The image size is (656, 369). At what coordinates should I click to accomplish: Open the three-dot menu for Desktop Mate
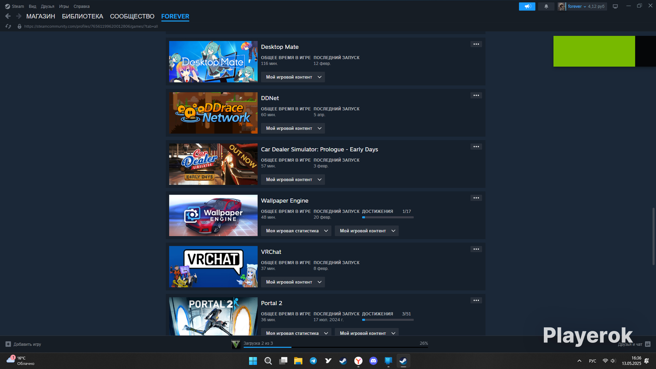476,44
